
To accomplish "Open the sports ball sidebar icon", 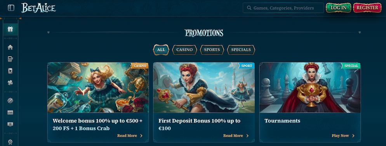I will (10, 101).
